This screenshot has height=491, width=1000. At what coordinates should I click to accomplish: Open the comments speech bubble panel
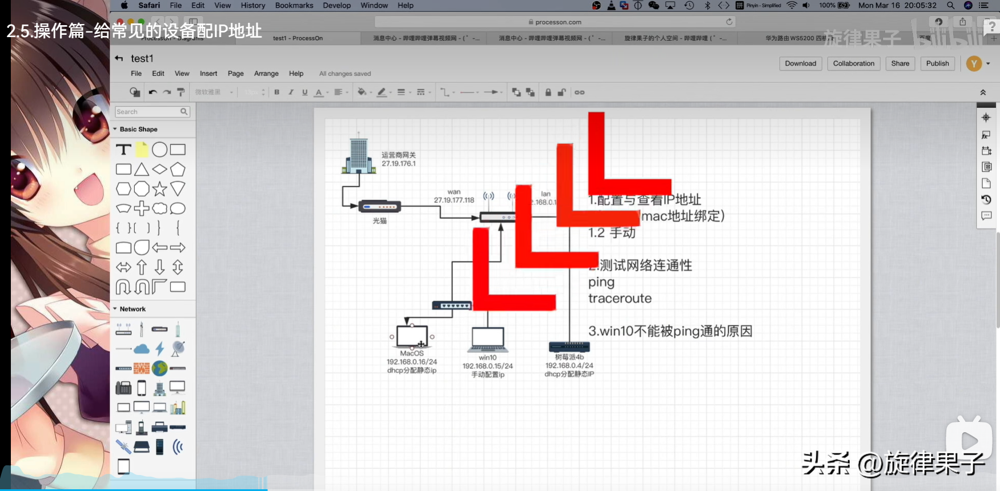coord(986,216)
